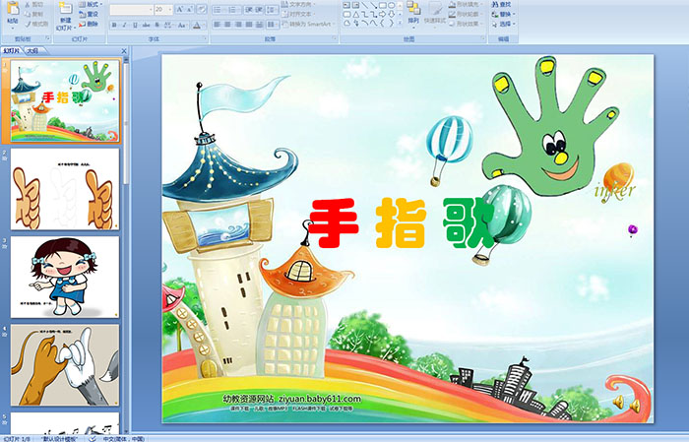Image resolution: width=689 pixels, height=442 pixels.
Task: Open character spacing AV options
Action: pos(168,25)
